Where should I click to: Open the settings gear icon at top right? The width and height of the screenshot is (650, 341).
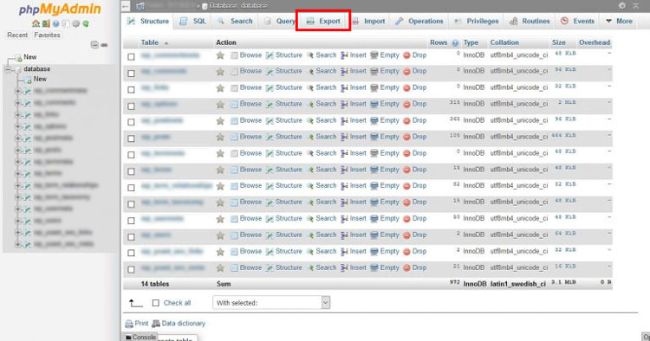622,6
